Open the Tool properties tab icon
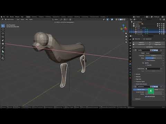The image size is (166, 124). pos(130,40)
